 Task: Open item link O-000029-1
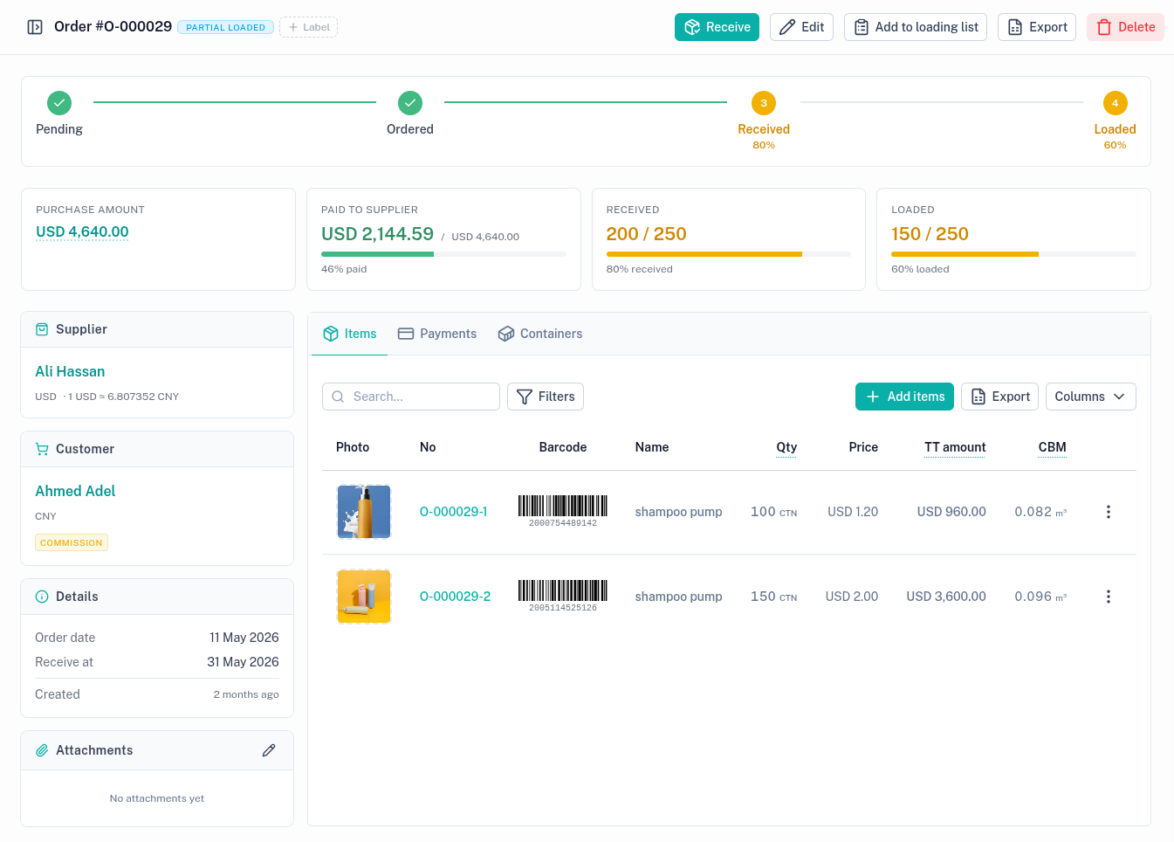coord(454,512)
